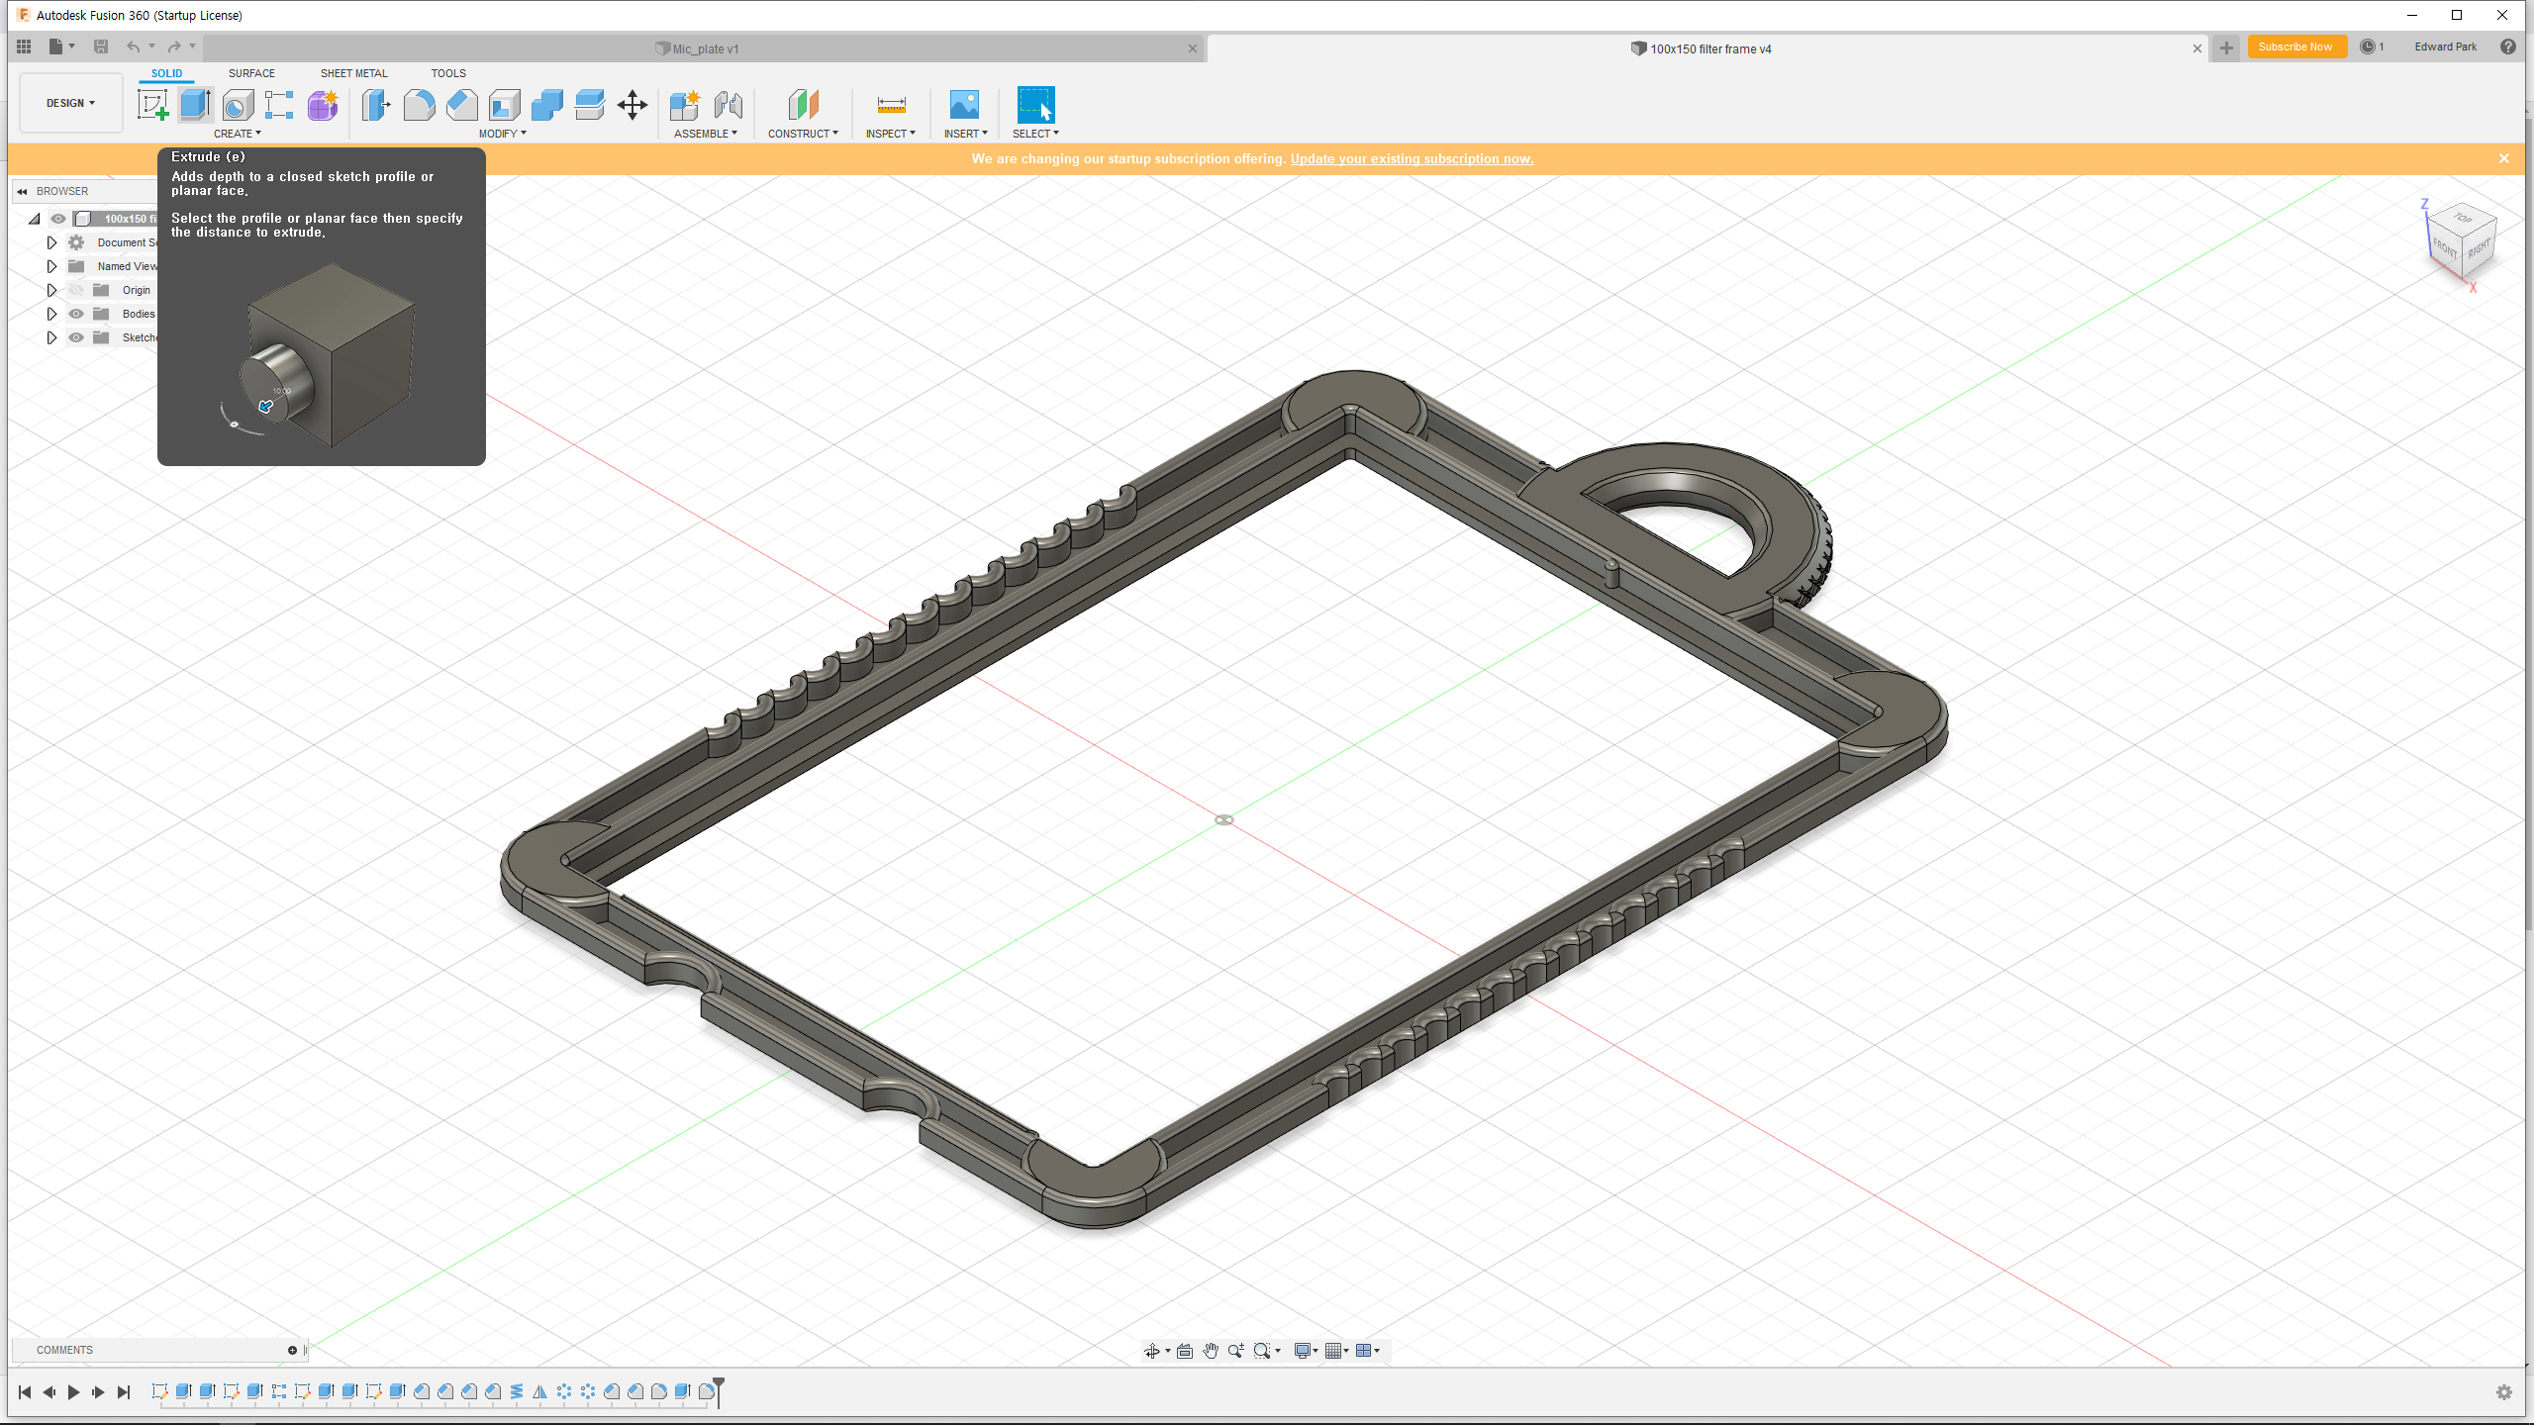This screenshot has width=2534, height=1425.
Task: Select the Shell tool icon
Action: (505, 105)
